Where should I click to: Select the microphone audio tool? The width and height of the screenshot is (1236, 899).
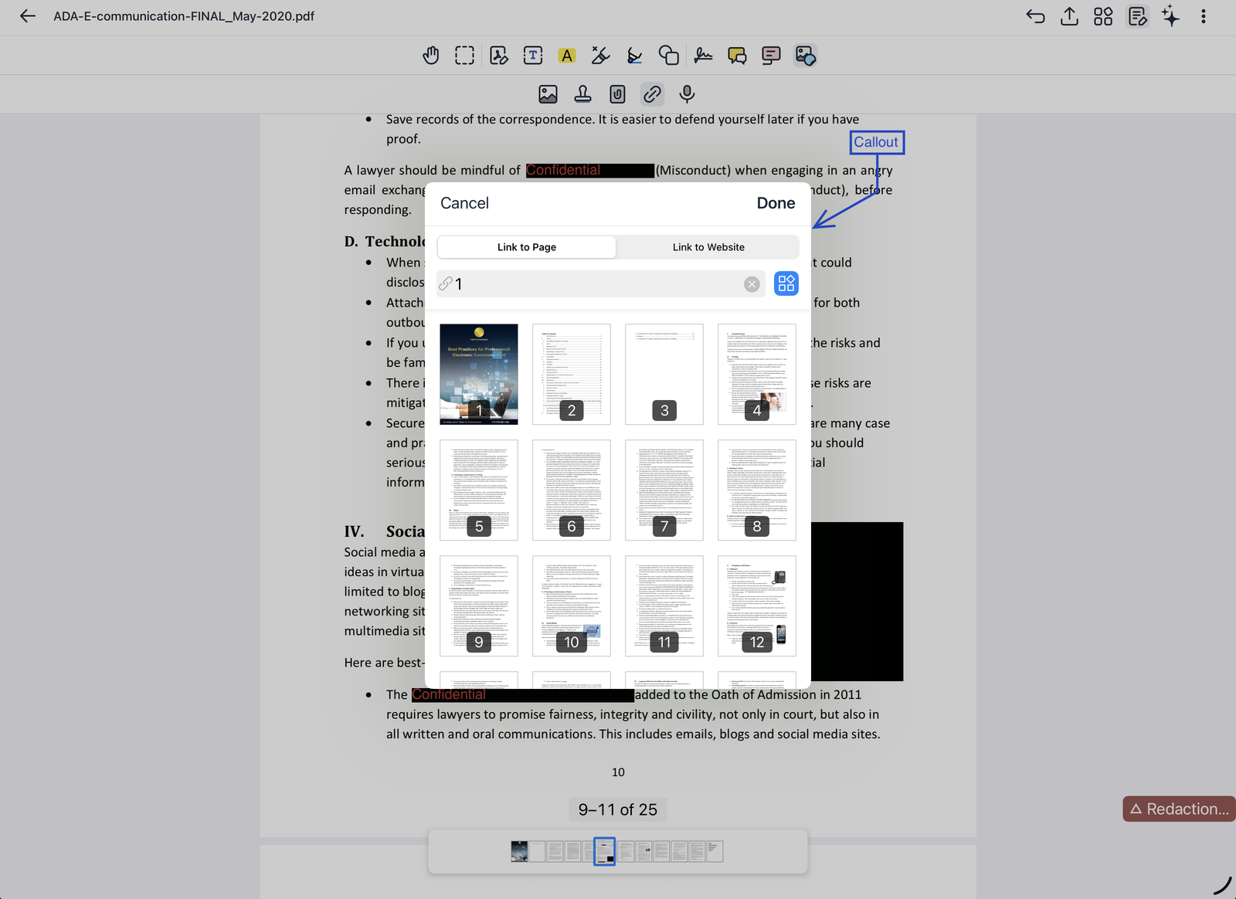[687, 94]
